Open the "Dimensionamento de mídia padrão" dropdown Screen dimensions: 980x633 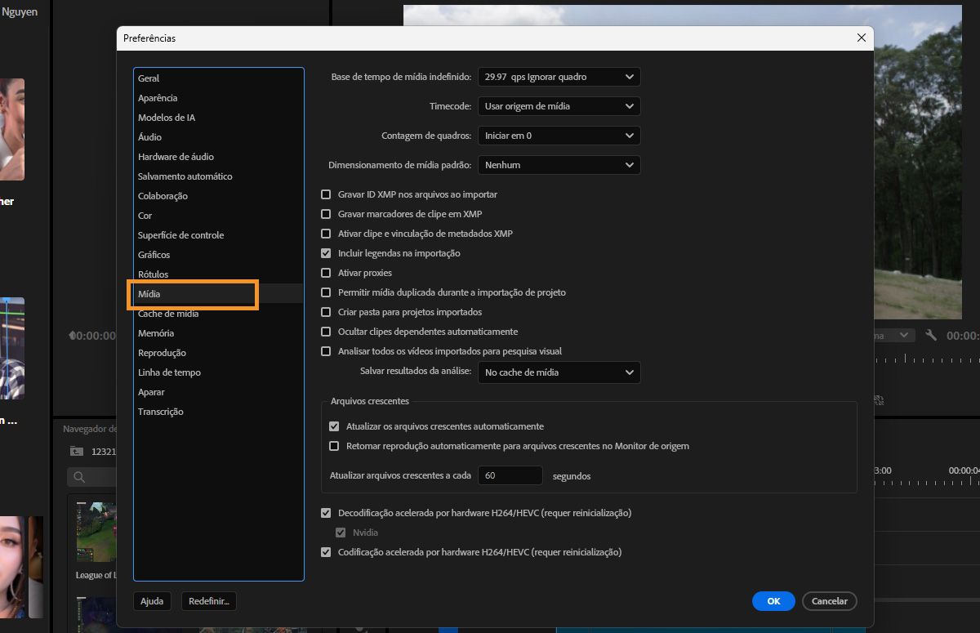(x=559, y=164)
